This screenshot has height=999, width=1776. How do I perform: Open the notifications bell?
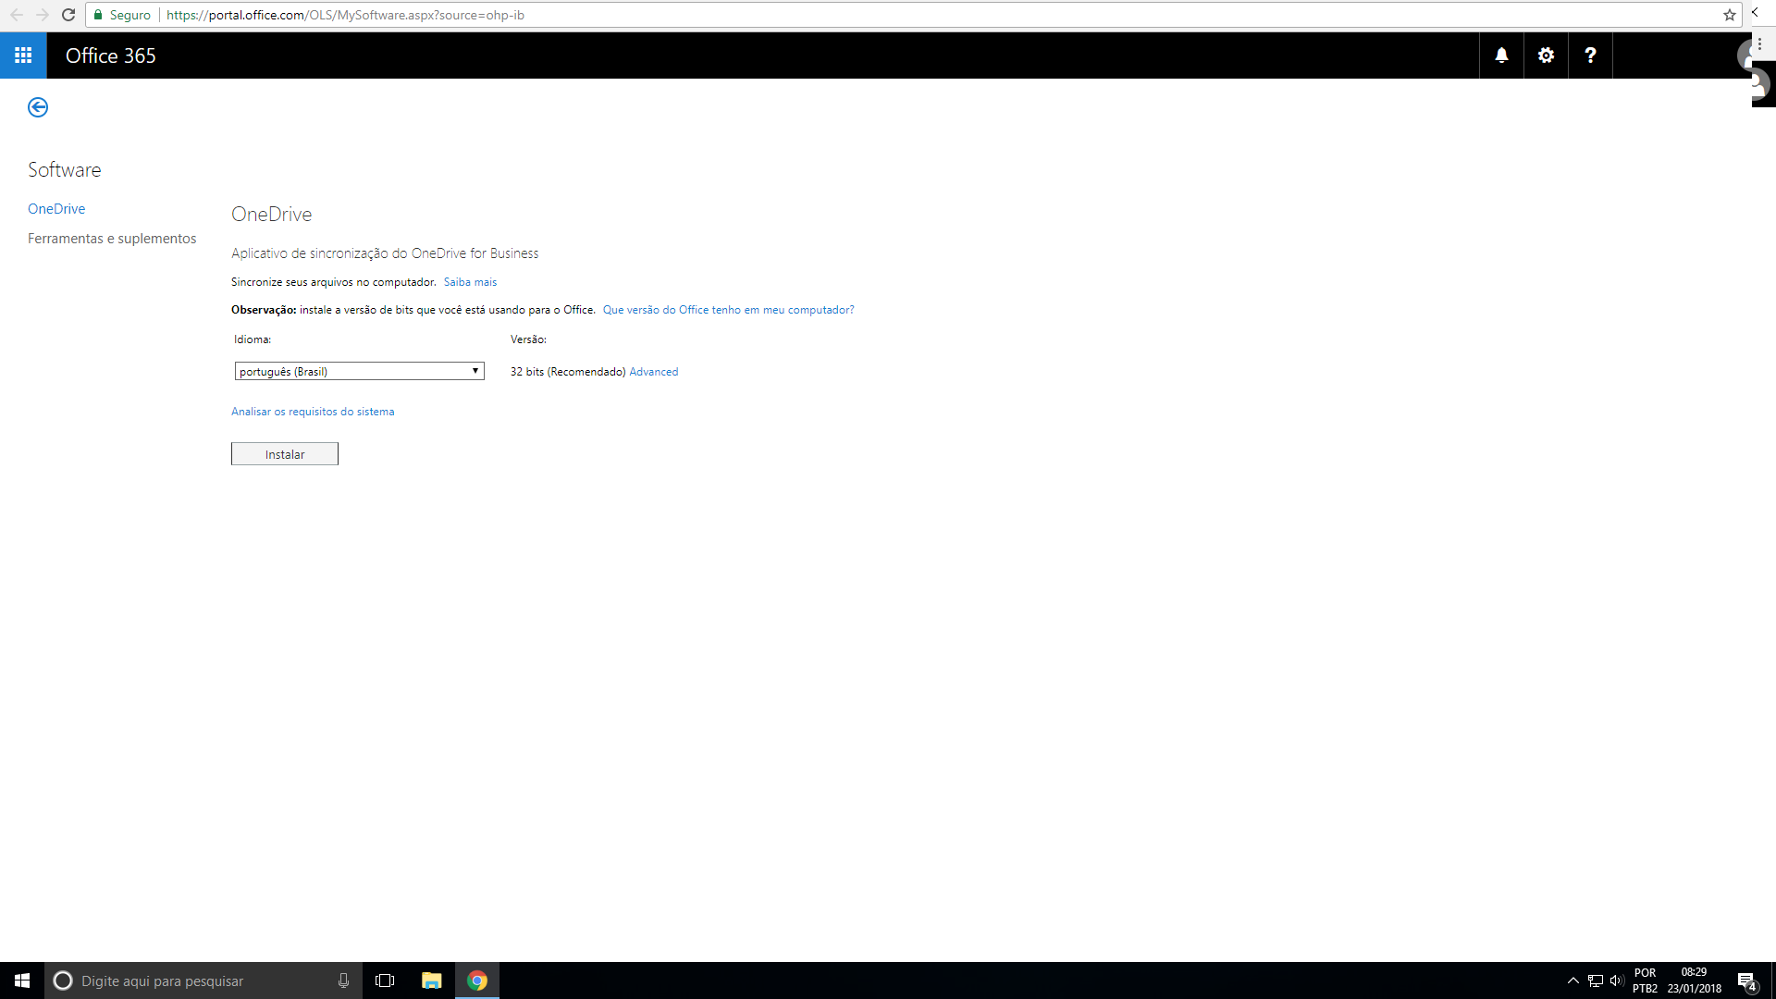(x=1501, y=55)
